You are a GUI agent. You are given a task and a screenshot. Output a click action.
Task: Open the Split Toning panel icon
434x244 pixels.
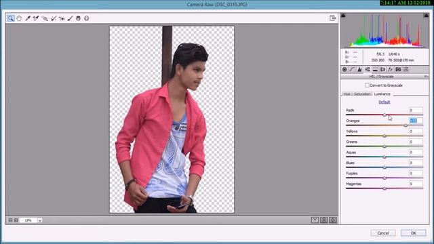click(375, 69)
